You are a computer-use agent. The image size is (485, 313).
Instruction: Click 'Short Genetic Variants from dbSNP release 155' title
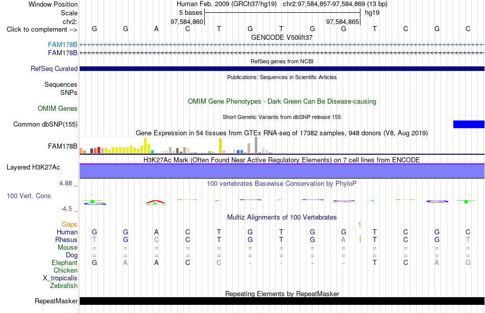click(x=282, y=117)
